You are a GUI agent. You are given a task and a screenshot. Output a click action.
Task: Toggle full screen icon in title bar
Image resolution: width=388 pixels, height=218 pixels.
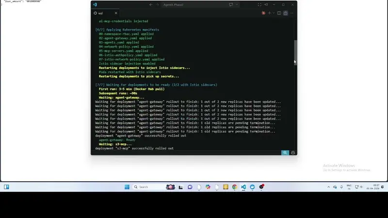259,4
